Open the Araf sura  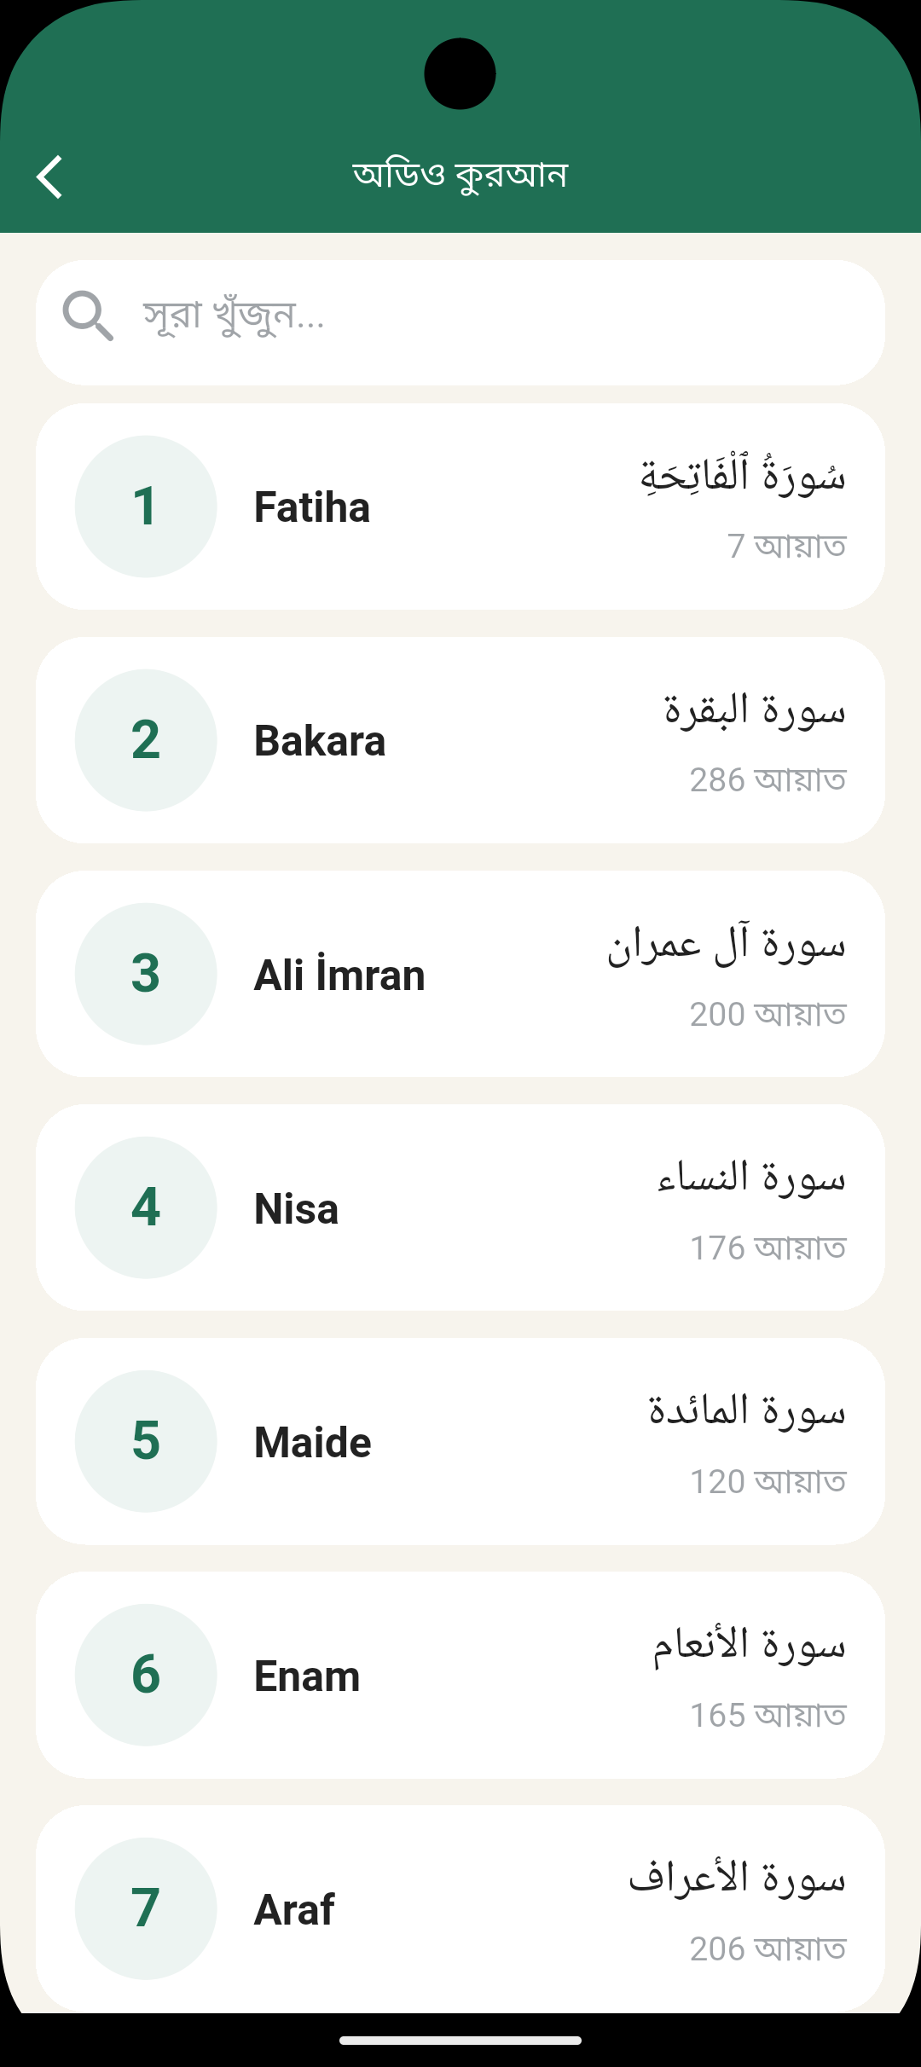(460, 1908)
